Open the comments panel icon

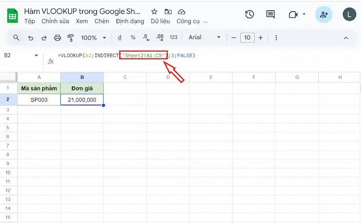click(x=270, y=14)
